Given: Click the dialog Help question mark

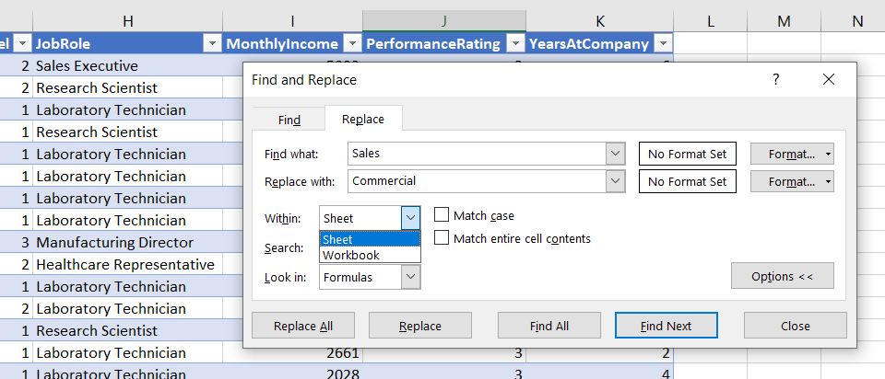Looking at the screenshot, I should 776,80.
